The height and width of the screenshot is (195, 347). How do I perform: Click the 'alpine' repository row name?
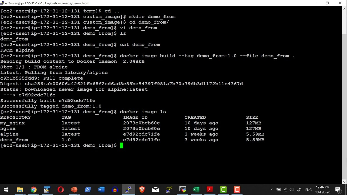click(9, 134)
